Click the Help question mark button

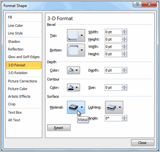pos(137,4)
